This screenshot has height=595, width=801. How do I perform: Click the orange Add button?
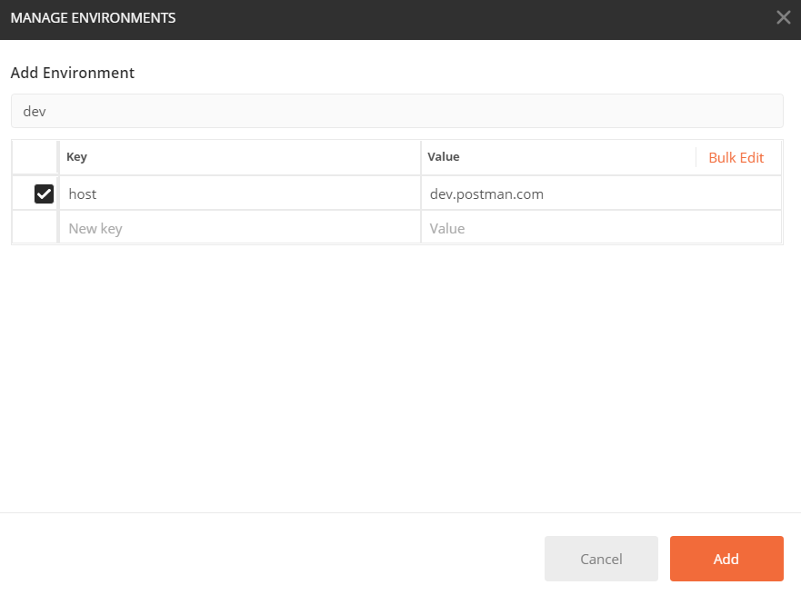[x=726, y=559]
